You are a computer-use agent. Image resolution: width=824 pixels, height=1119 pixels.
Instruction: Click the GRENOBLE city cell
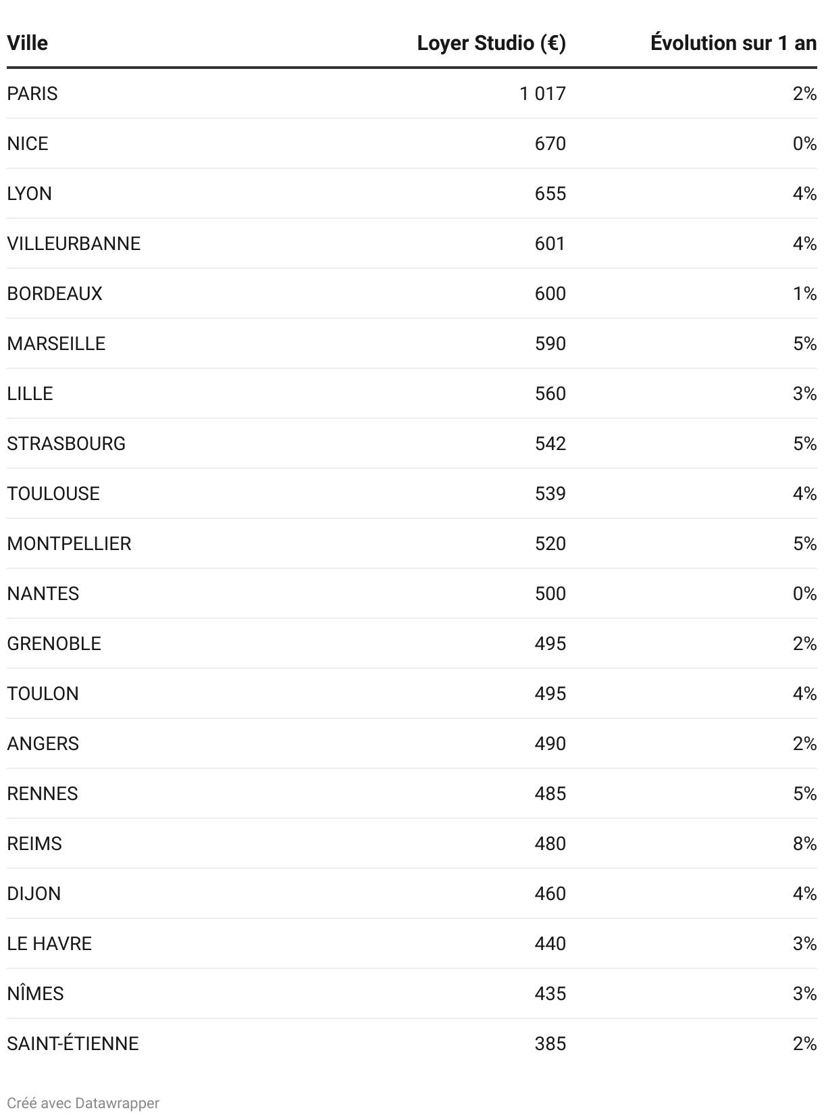pyautogui.click(x=54, y=643)
